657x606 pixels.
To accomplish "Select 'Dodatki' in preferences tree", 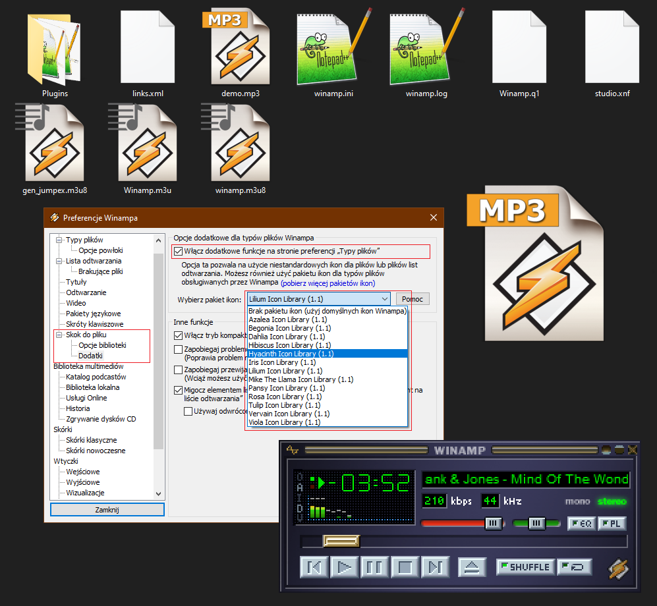I will tap(90, 356).
